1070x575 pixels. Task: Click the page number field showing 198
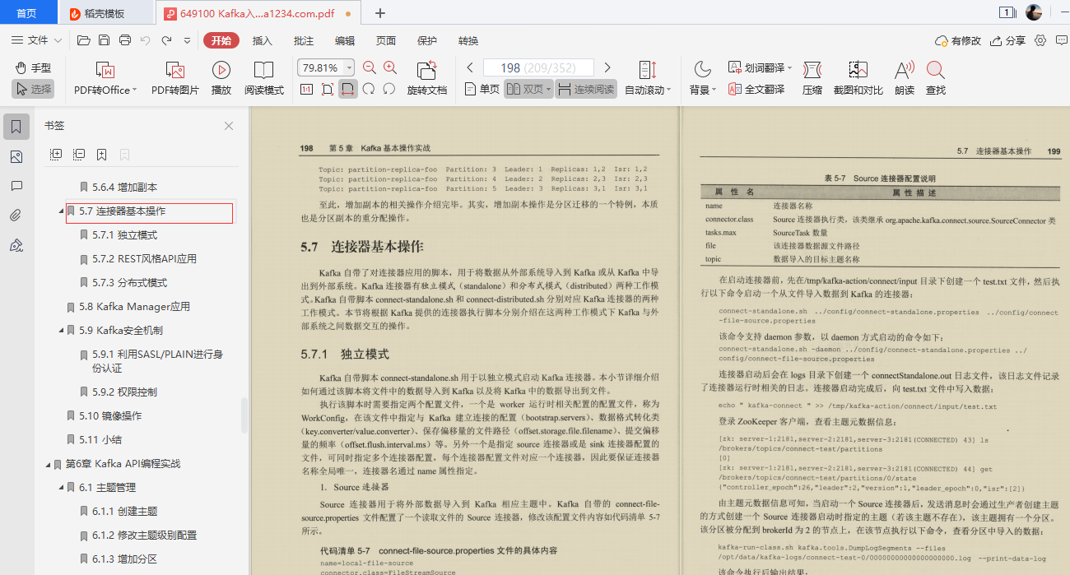click(x=538, y=67)
